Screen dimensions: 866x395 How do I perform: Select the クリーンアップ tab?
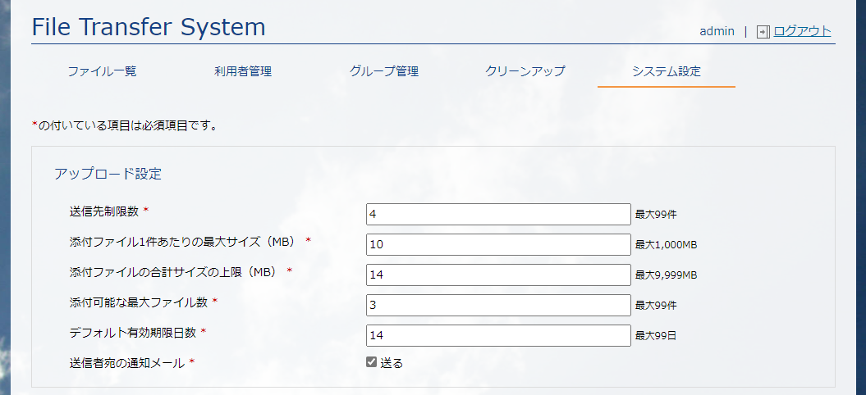tap(525, 71)
